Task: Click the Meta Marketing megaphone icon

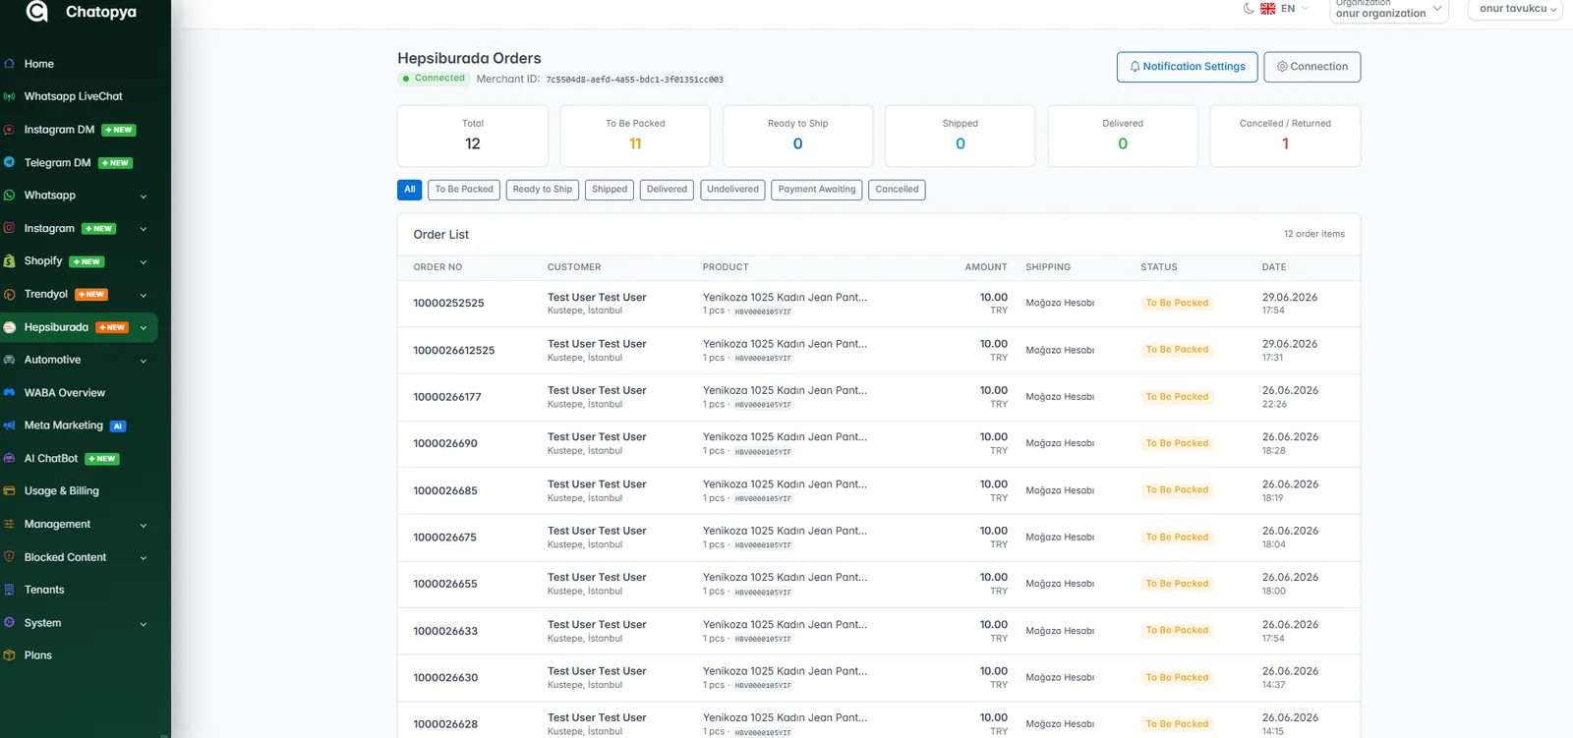Action: (x=9, y=426)
